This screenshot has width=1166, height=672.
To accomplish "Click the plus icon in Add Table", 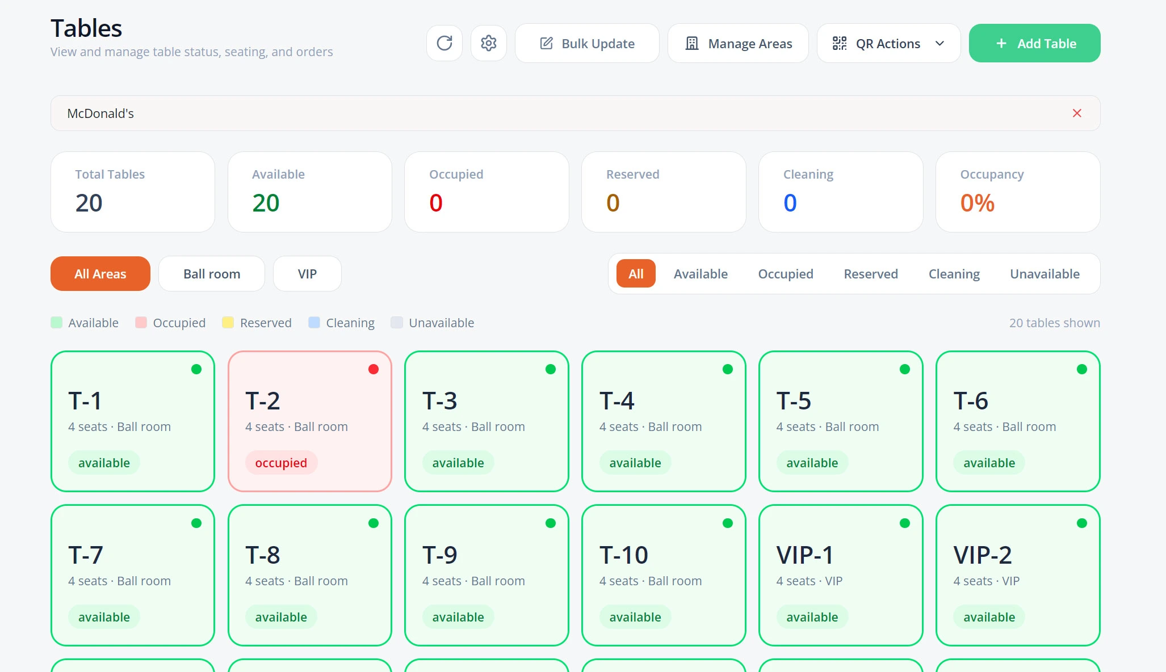I will [1001, 44].
